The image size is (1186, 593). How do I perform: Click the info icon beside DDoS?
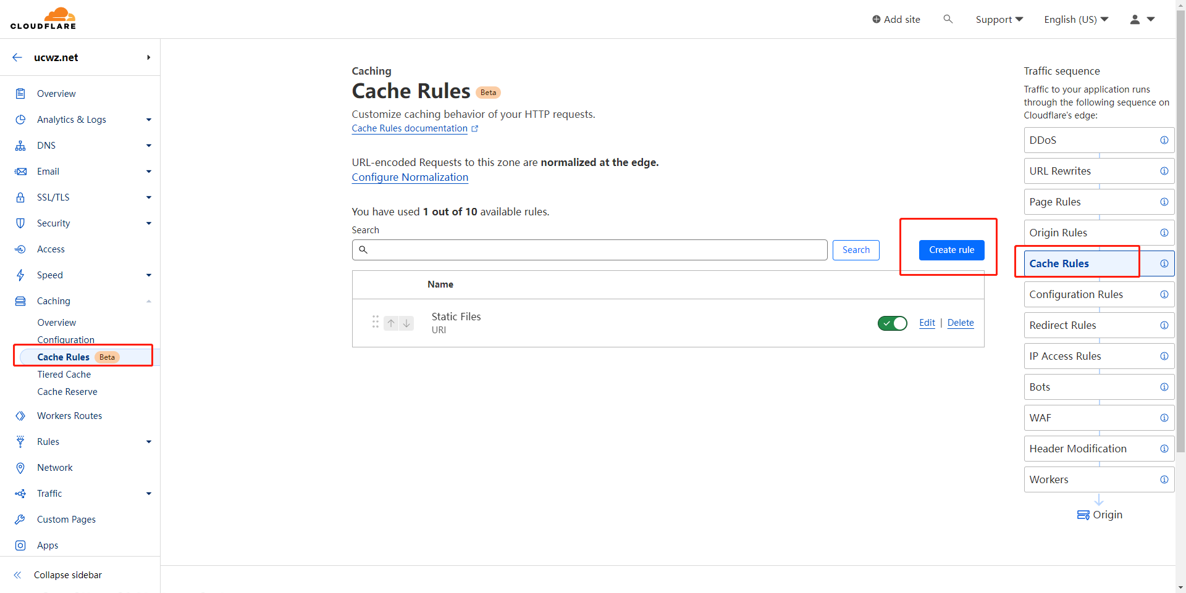pos(1164,140)
